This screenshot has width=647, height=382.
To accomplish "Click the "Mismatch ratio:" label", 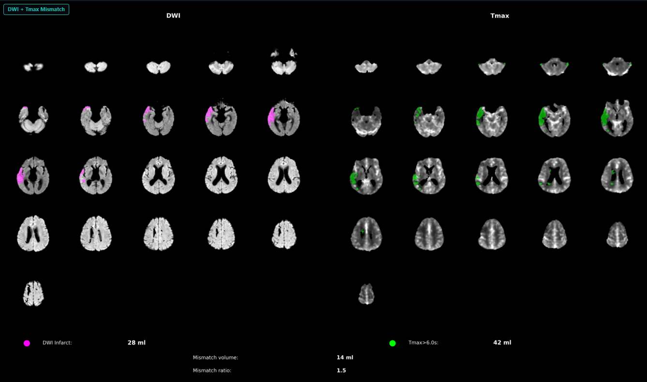I will [212, 370].
